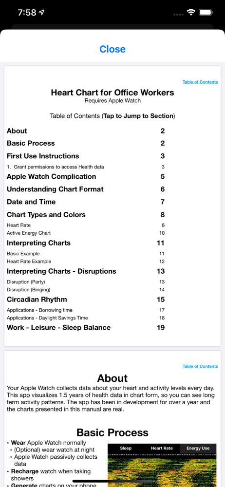Image resolution: width=225 pixels, height=487 pixels.
Task: Go to Circadian Rhythm section
Action: [37, 300]
